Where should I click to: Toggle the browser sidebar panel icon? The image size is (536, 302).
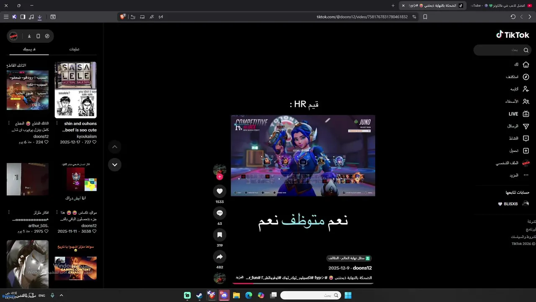23,17
